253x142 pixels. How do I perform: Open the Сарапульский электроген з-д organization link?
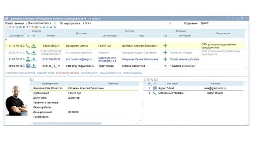pyautogui.click(x=107, y=59)
